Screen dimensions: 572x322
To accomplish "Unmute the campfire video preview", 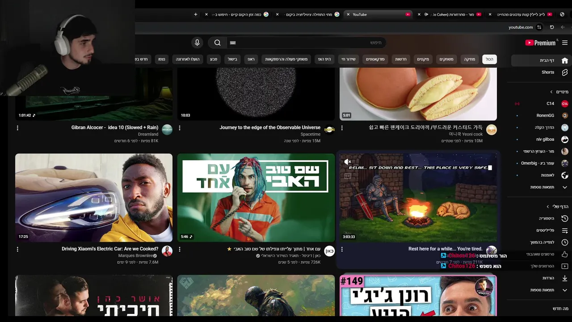I will (348, 162).
